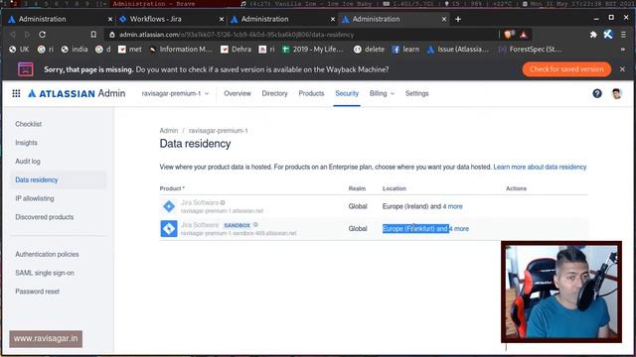636x357 pixels.
Task: Follow Learn more about data residency link
Action: 540,167
